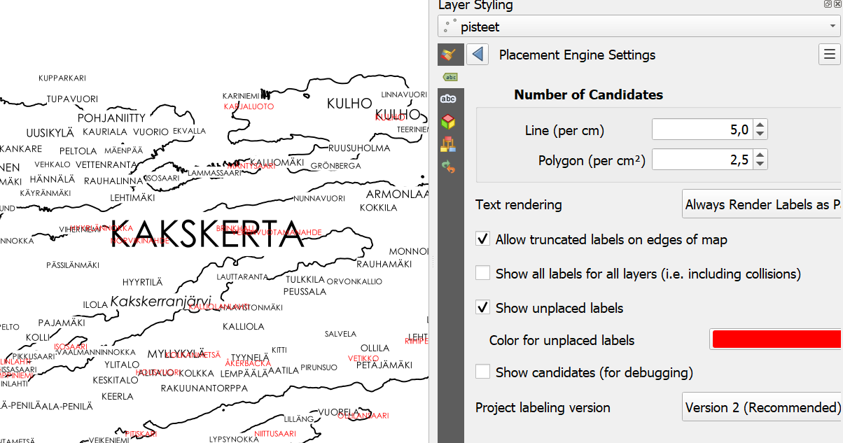Click the MYLLYKYLÄ map label
The width and height of the screenshot is (843, 443).
pyautogui.click(x=176, y=353)
